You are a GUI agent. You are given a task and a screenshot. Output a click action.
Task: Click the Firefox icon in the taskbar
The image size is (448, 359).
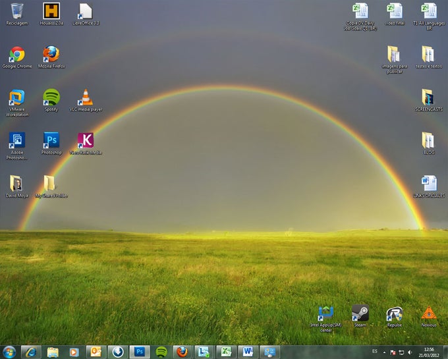[x=183, y=352]
